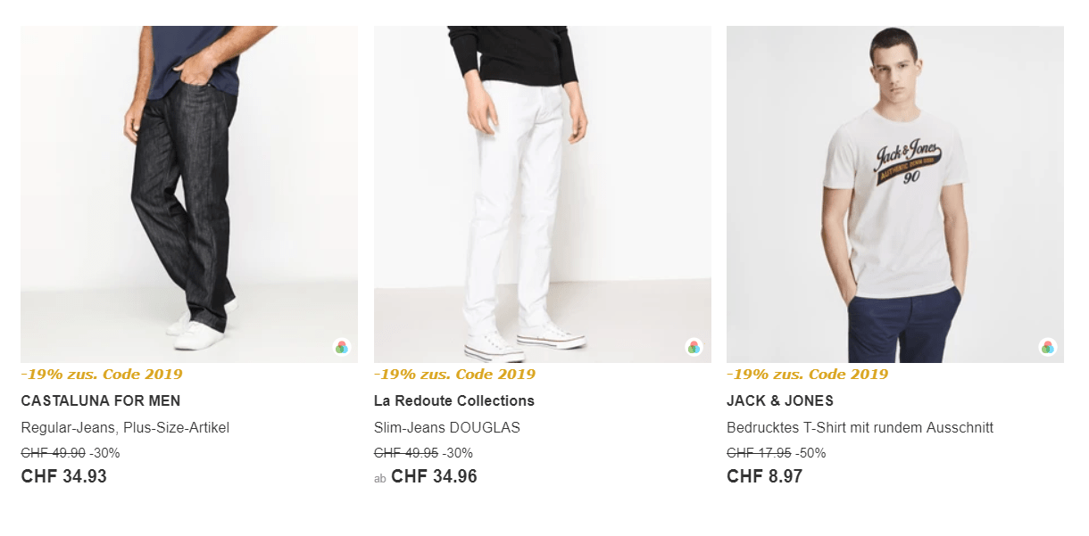
Task: Click the CHF 34.93 sale price
Action: tap(63, 476)
